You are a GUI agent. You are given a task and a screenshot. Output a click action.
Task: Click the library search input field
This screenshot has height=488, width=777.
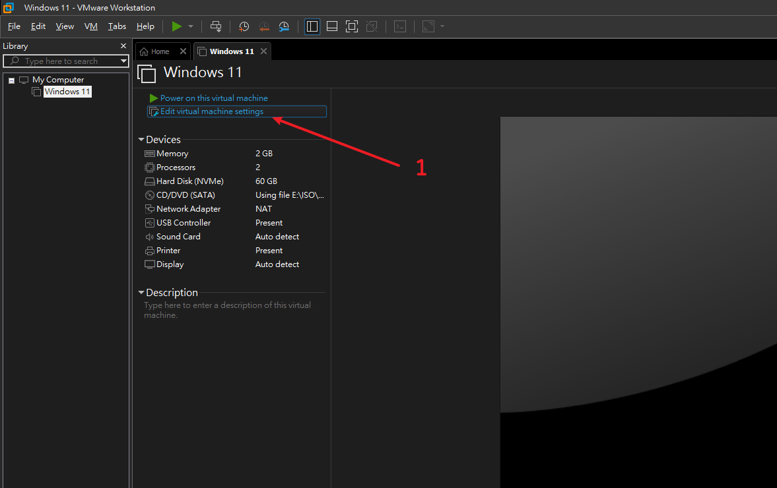[66, 61]
